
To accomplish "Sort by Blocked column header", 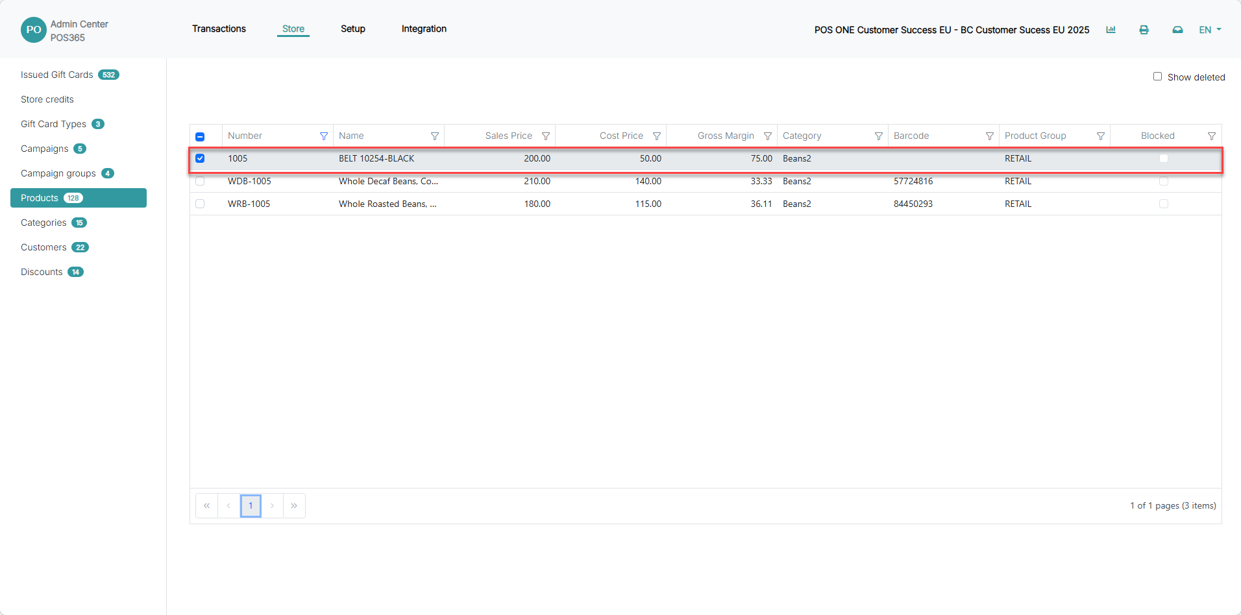I will click(x=1158, y=136).
